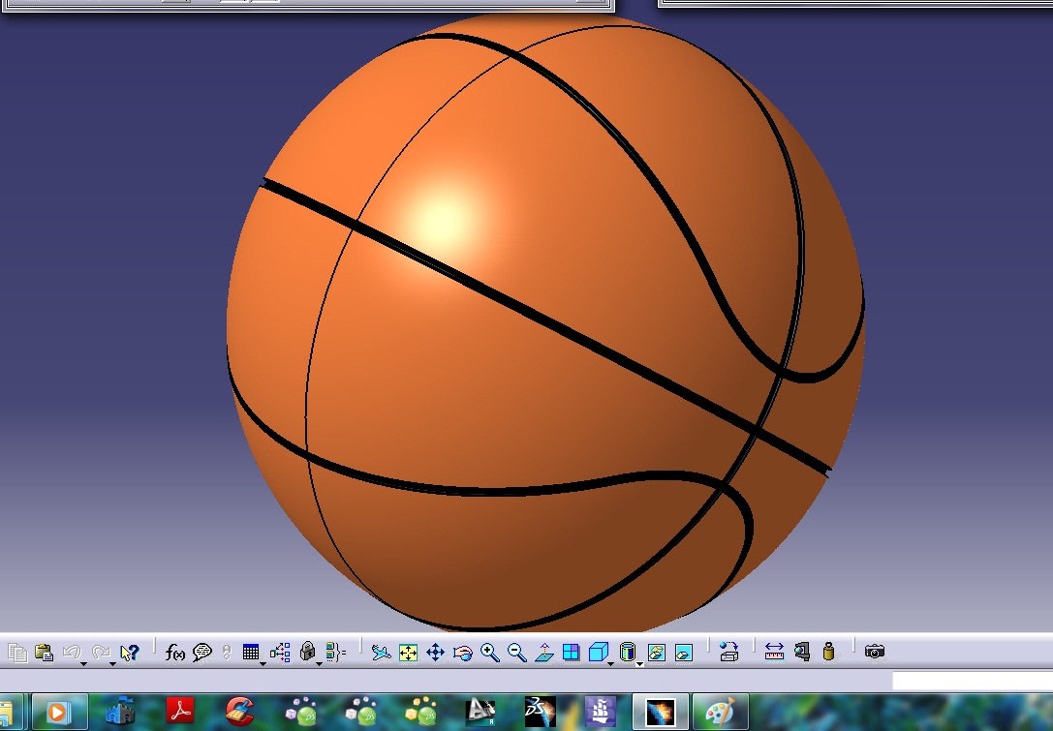The height and width of the screenshot is (731, 1053).
Task: Click the Undo arrow icon
Action: pos(71,652)
